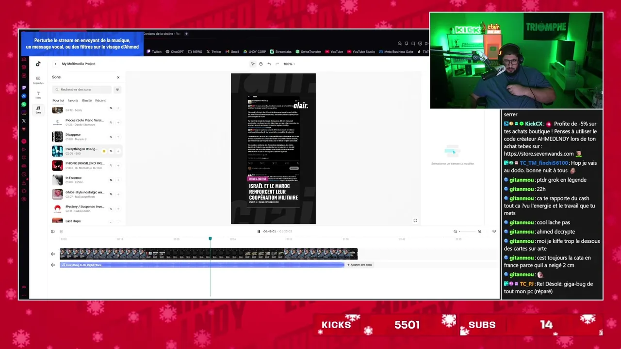
Task: Add Pieces (Solo Piano) sound to timeline
Action: (x=118, y=122)
